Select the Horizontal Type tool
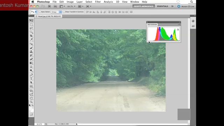 31,79
